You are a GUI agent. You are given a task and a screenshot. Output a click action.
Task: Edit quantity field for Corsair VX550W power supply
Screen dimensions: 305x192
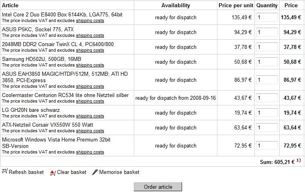267,127
